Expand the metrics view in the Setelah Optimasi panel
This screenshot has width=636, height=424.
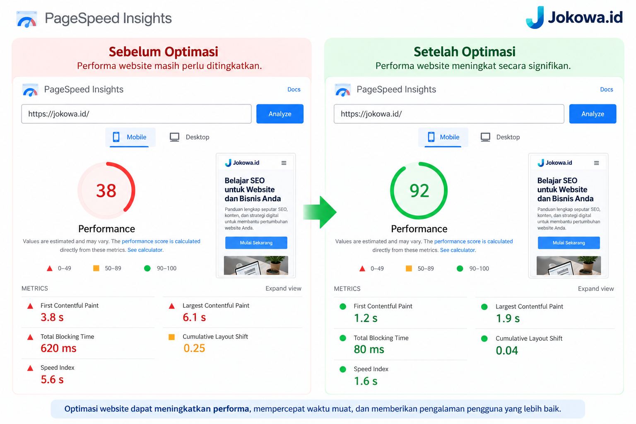pyautogui.click(x=596, y=289)
